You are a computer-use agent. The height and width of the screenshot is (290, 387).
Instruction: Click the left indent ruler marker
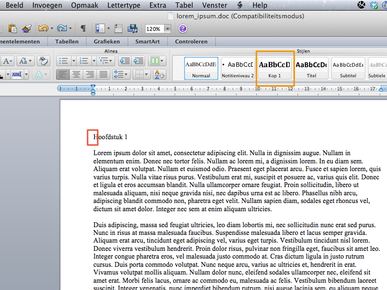point(93,90)
